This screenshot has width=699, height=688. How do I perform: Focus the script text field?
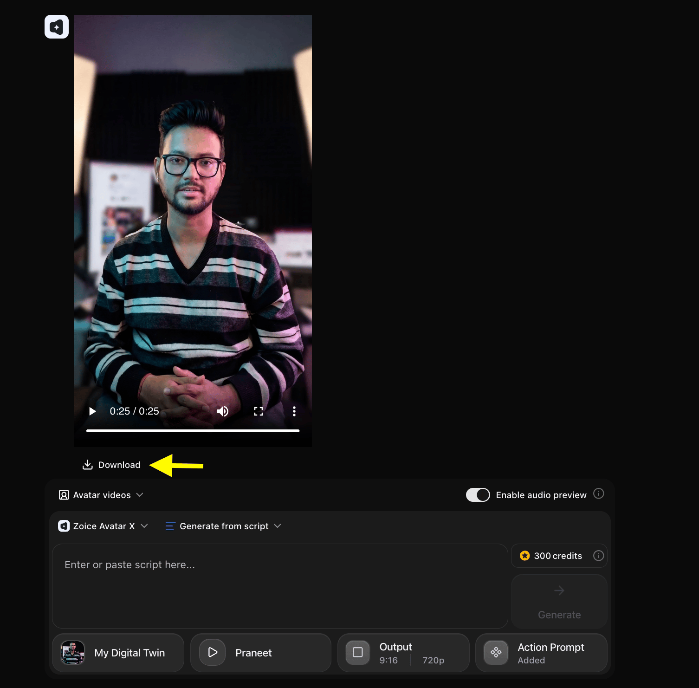pyautogui.click(x=280, y=586)
